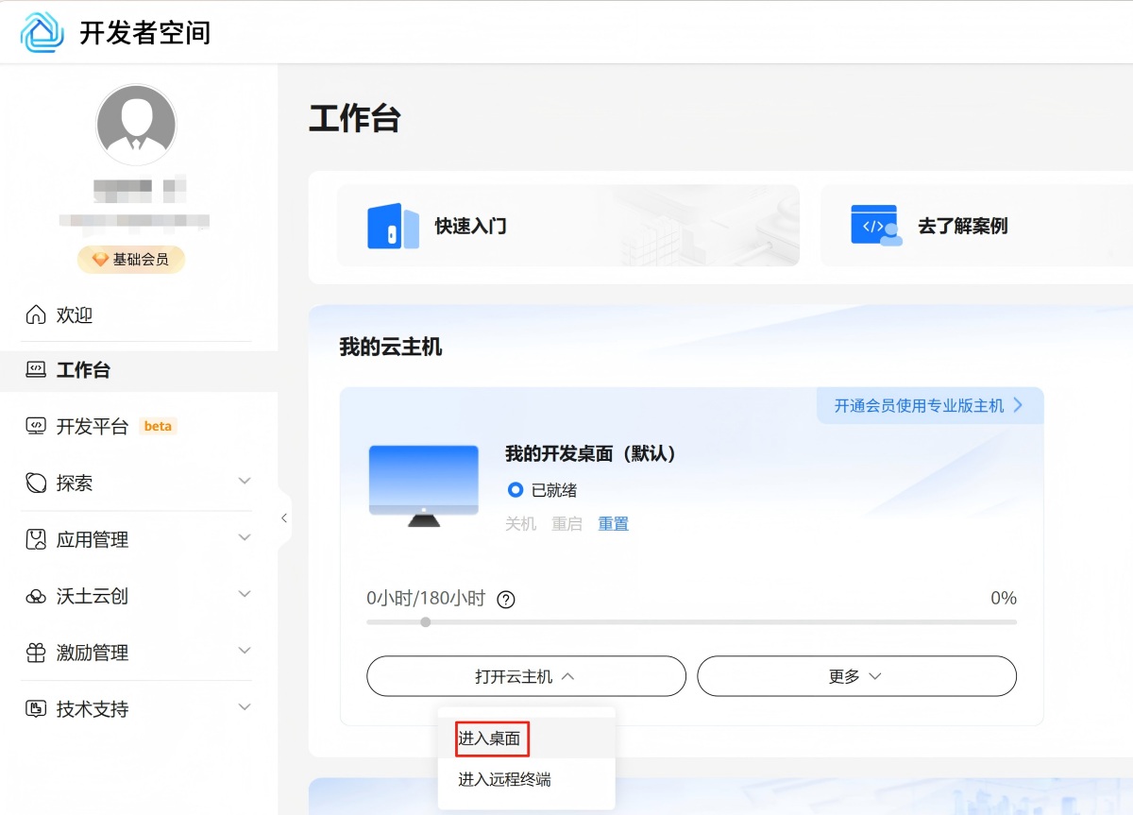Click the user avatar picture

pyautogui.click(x=136, y=124)
